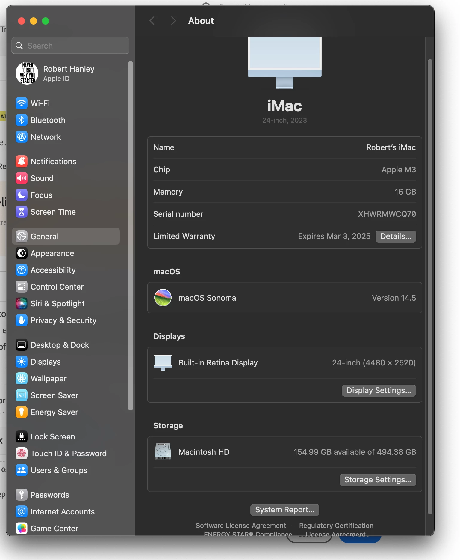Click the Version 14.5 text
Viewport: 460px width, 560px height.
(394, 298)
